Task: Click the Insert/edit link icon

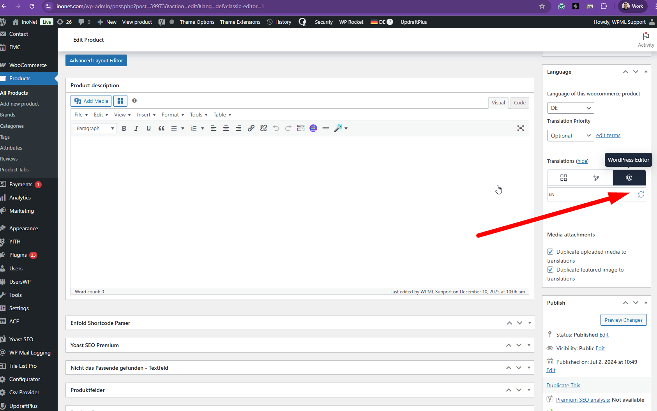Action: tap(251, 129)
